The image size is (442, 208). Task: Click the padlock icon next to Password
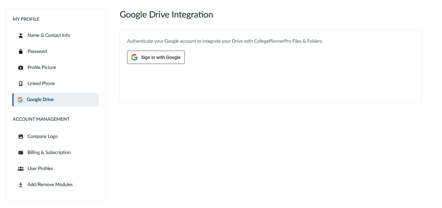pos(21,51)
